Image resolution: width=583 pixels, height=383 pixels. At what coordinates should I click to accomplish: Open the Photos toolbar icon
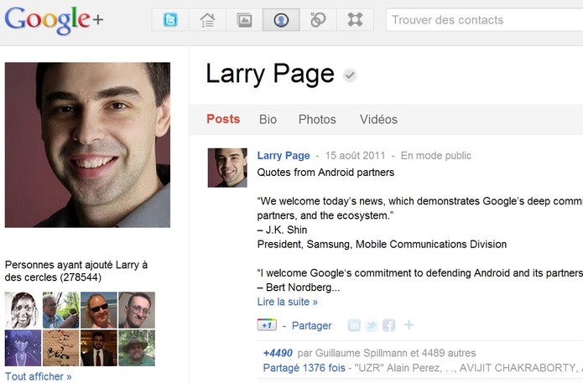pos(244,19)
